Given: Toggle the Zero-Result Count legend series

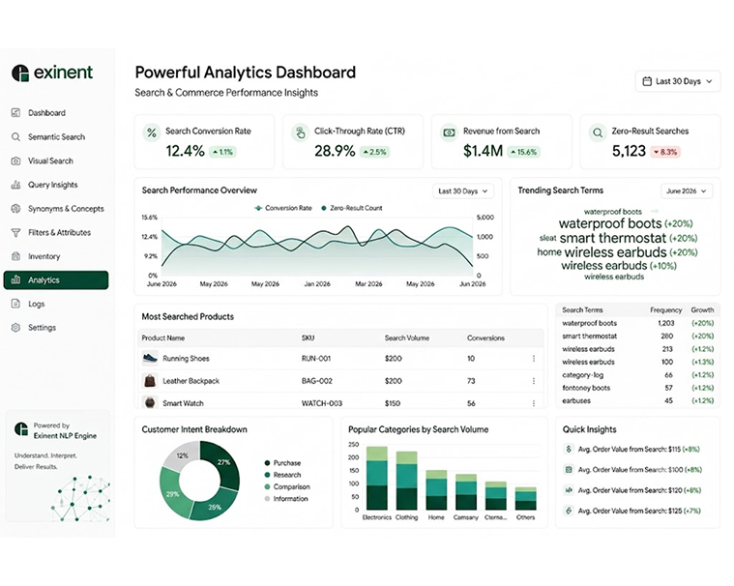Looking at the screenshot, I should (352, 208).
